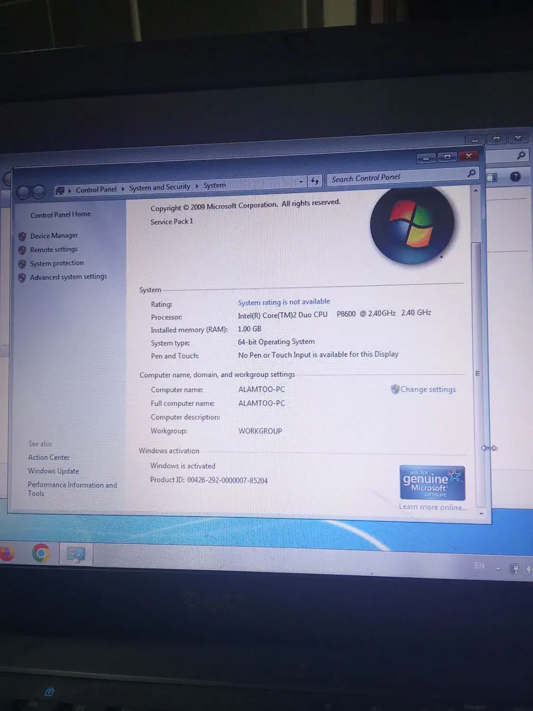Open the address bar history dropdown
Screen dimensions: 533x711
click(x=301, y=182)
